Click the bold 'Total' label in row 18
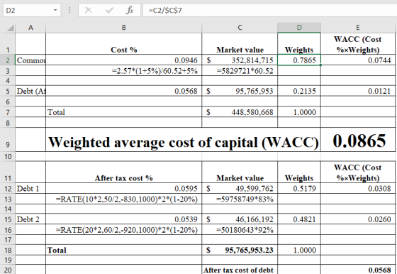 (x=57, y=250)
